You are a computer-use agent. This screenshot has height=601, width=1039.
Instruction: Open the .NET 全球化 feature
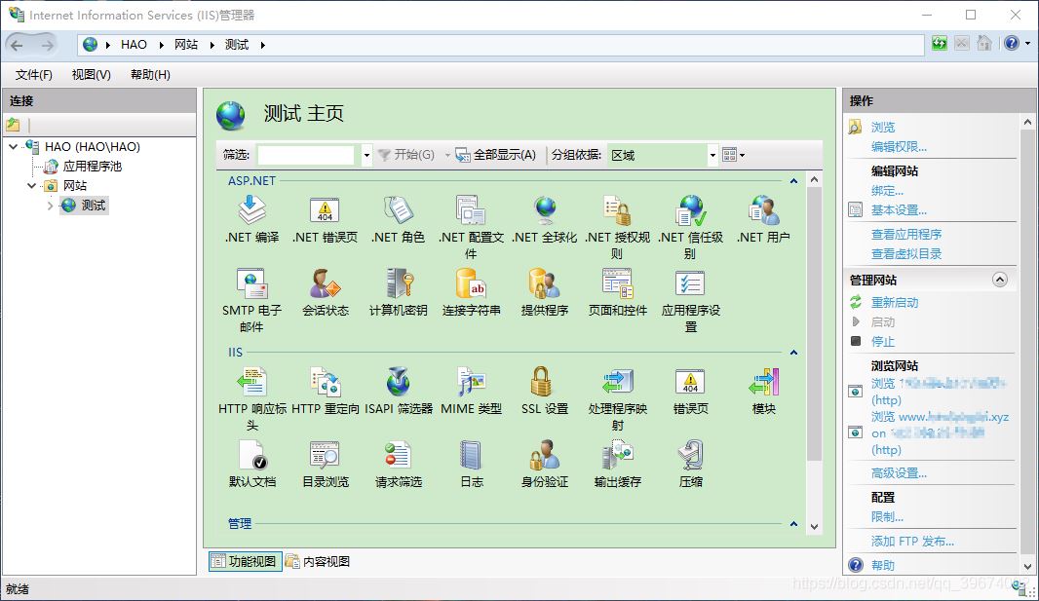pyautogui.click(x=545, y=219)
